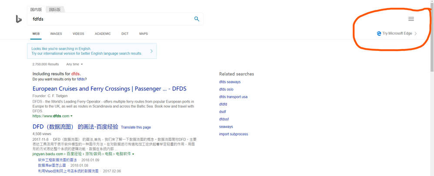Click Try Microsoft Edge link
434x176 pixels.
(397, 33)
